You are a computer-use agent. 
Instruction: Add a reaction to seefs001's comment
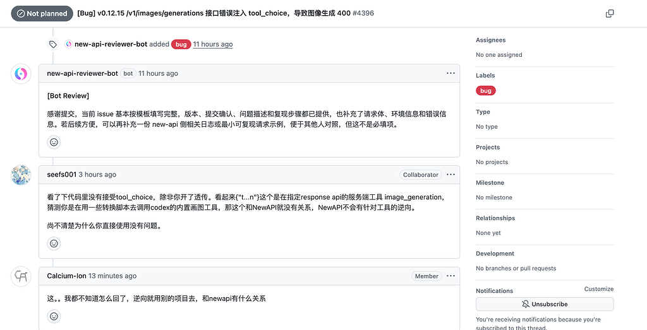[x=54, y=244]
